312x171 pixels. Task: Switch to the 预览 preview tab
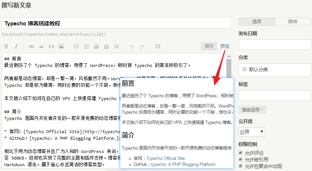click(225, 46)
